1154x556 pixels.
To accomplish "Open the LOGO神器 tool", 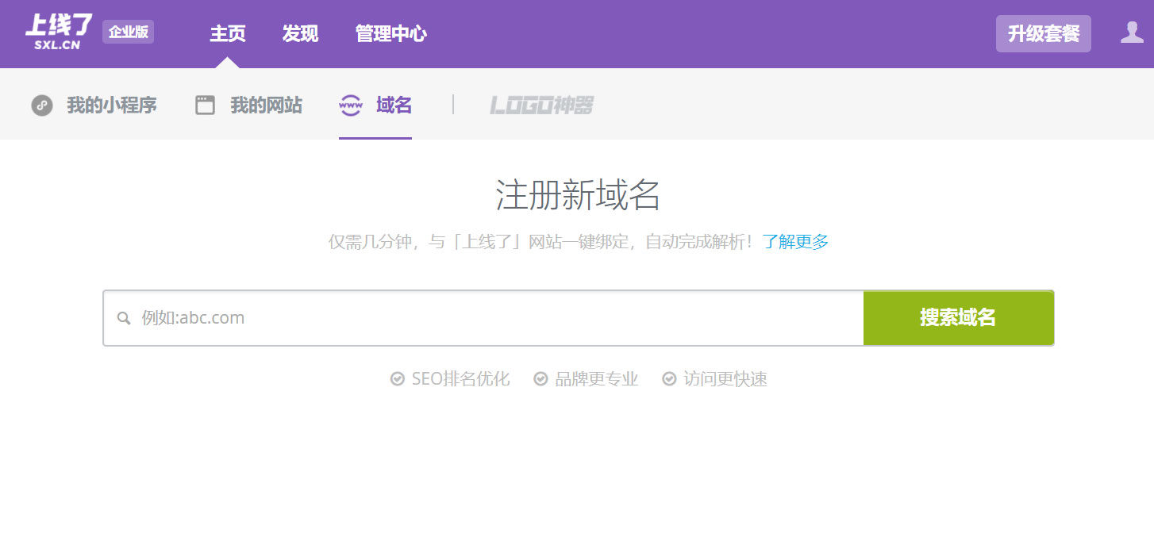I will [x=541, y=105].
